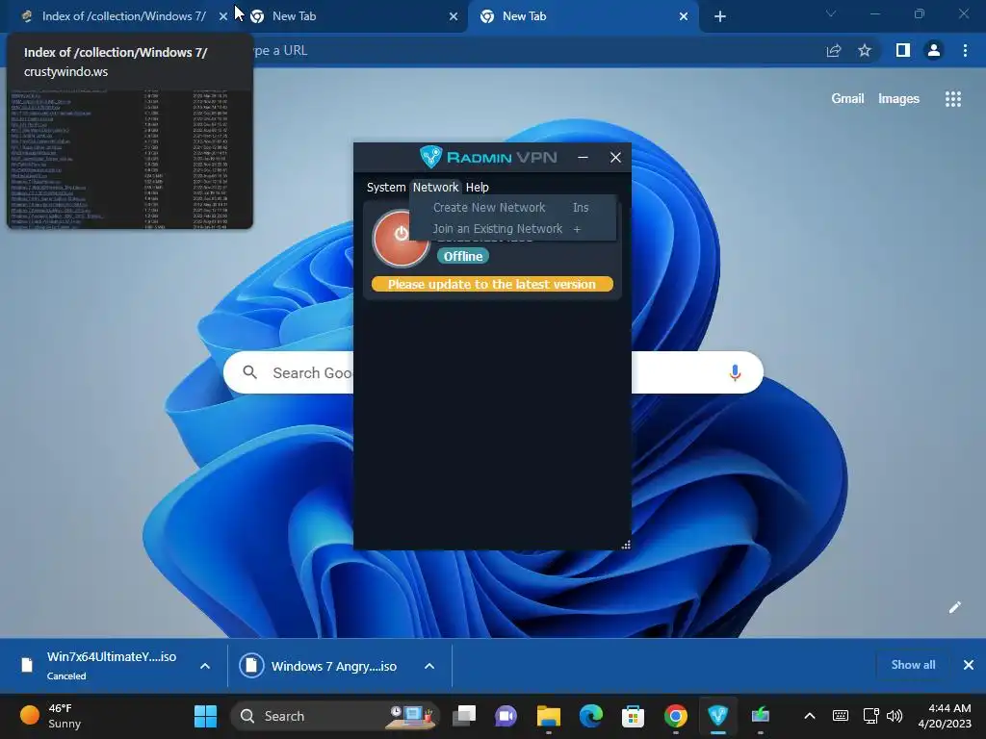The height and width of the screenshot is (739, 986).
Task: Open Microsoft Edge from the taskbar
Action: 590,716
